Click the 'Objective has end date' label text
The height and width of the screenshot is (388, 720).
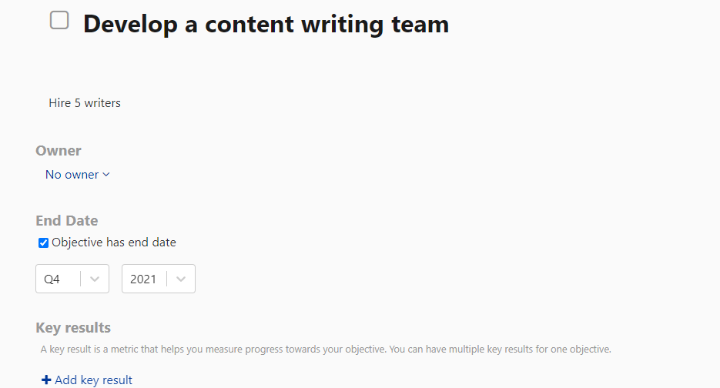point(114,242)
